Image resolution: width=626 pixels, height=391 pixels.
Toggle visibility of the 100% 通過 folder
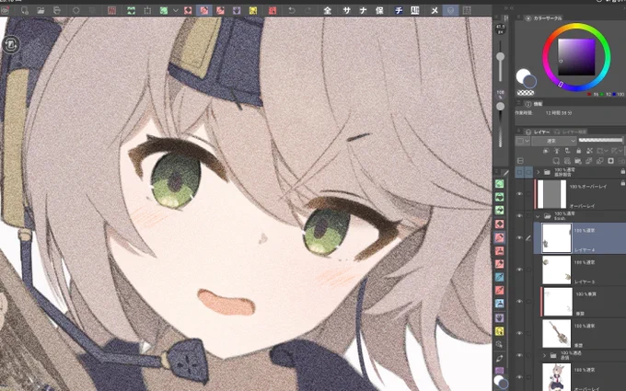pyautogui.click(x=519, y=355)
